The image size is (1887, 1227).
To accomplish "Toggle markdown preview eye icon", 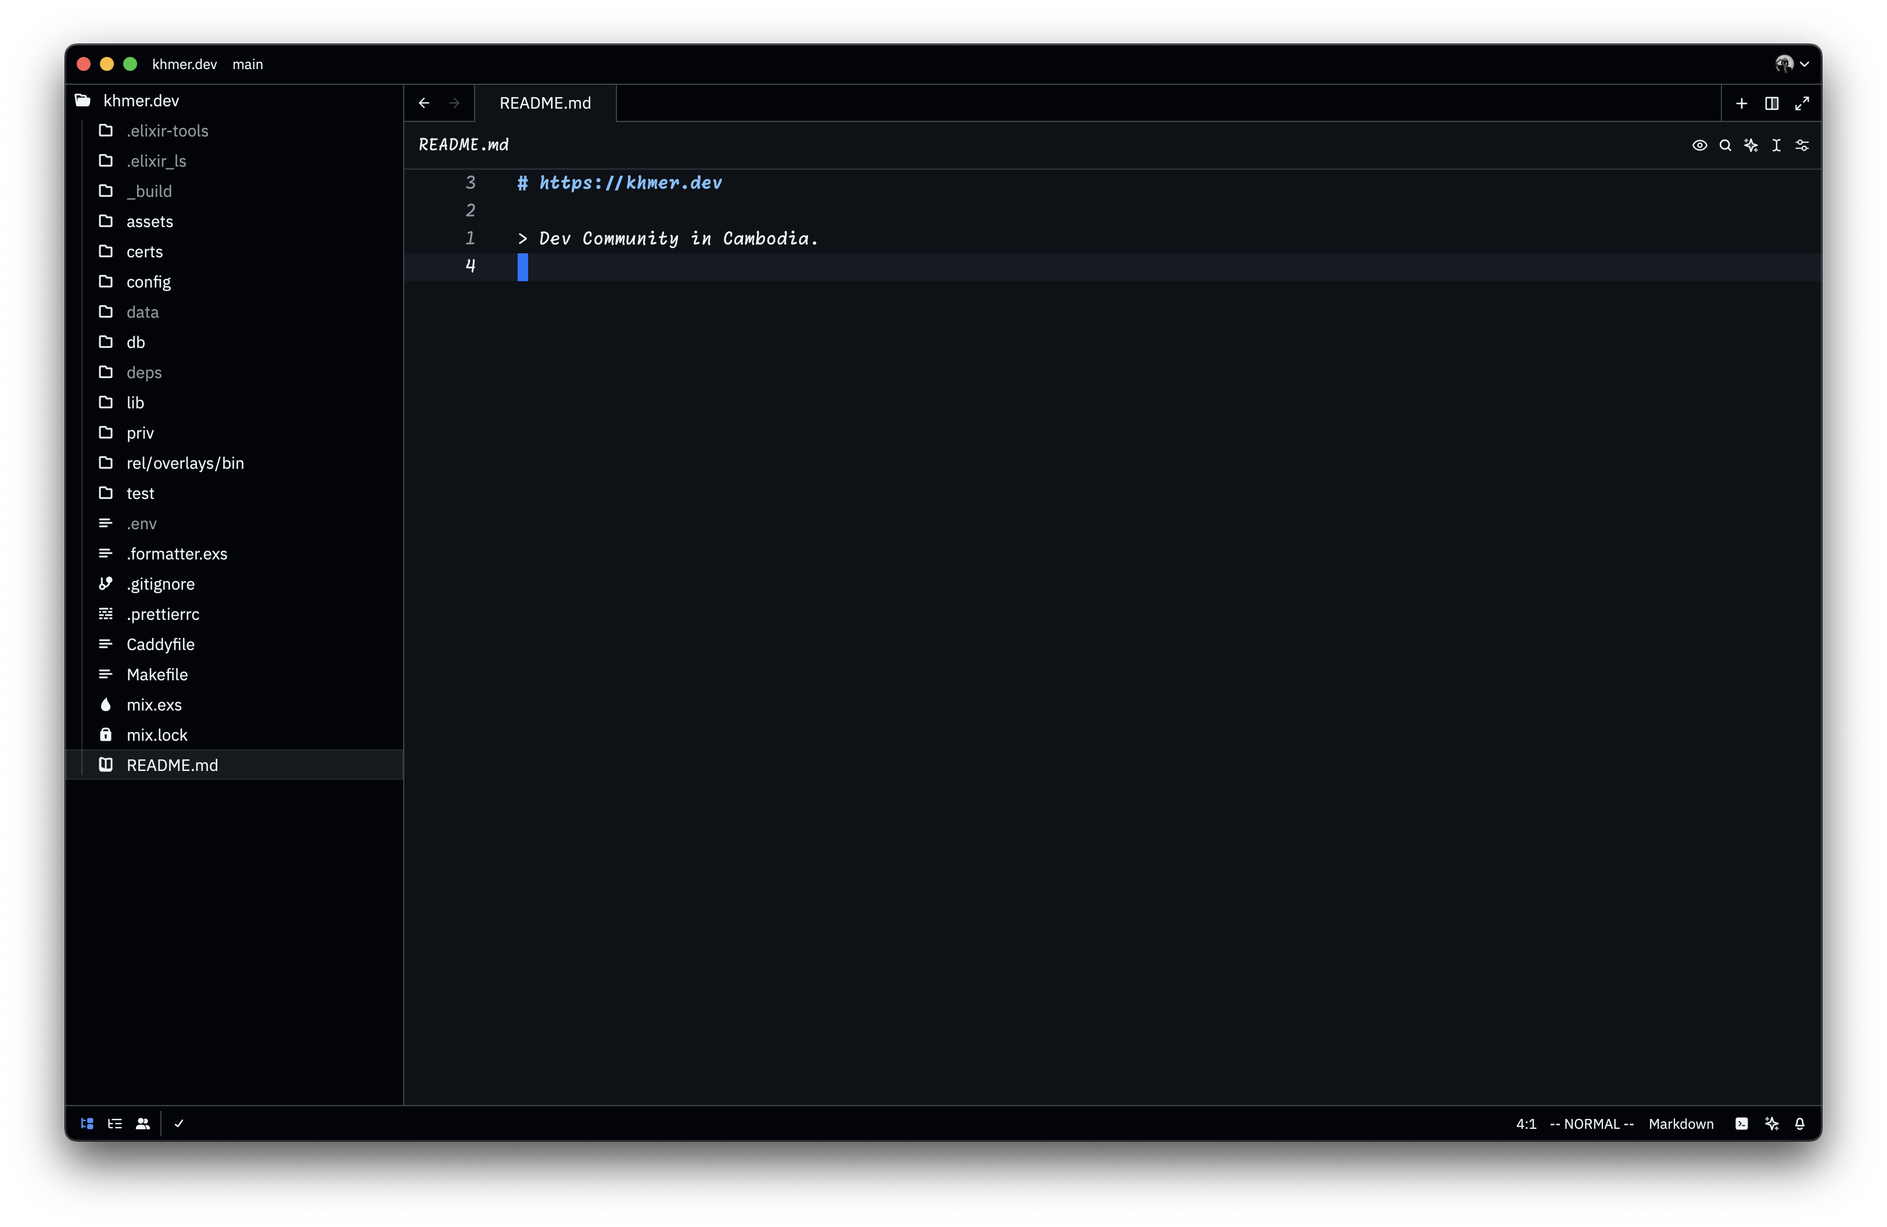I will pos(1699,145).
